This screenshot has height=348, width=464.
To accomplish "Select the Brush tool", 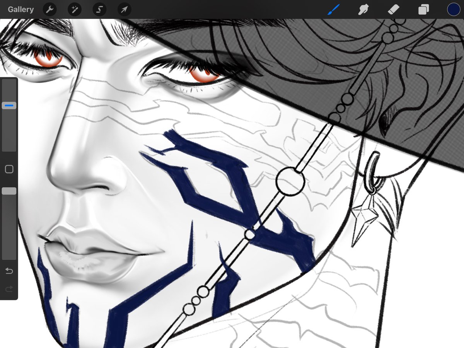I will tap(333, 9).
